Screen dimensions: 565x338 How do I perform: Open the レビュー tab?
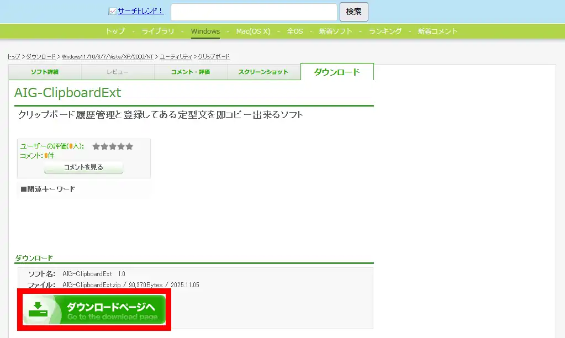(x=118, y=72)
